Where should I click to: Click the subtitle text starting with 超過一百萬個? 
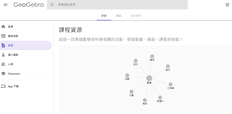coord(121,39)
